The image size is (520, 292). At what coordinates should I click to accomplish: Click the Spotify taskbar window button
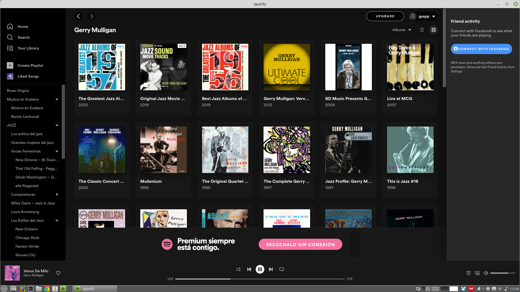95,289
